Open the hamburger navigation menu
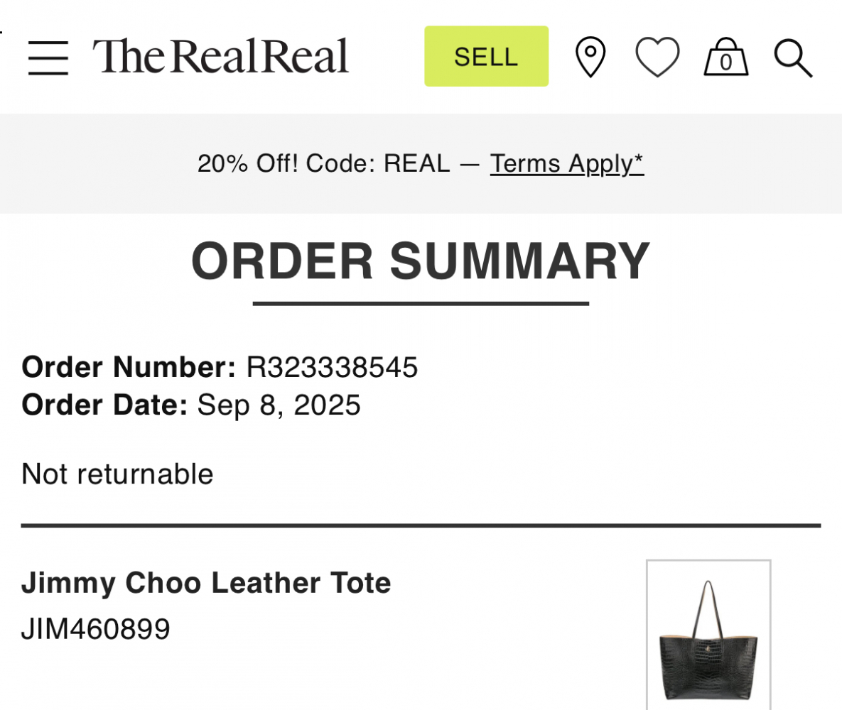This screenshot has height=710, width=842. click(48, 57)
